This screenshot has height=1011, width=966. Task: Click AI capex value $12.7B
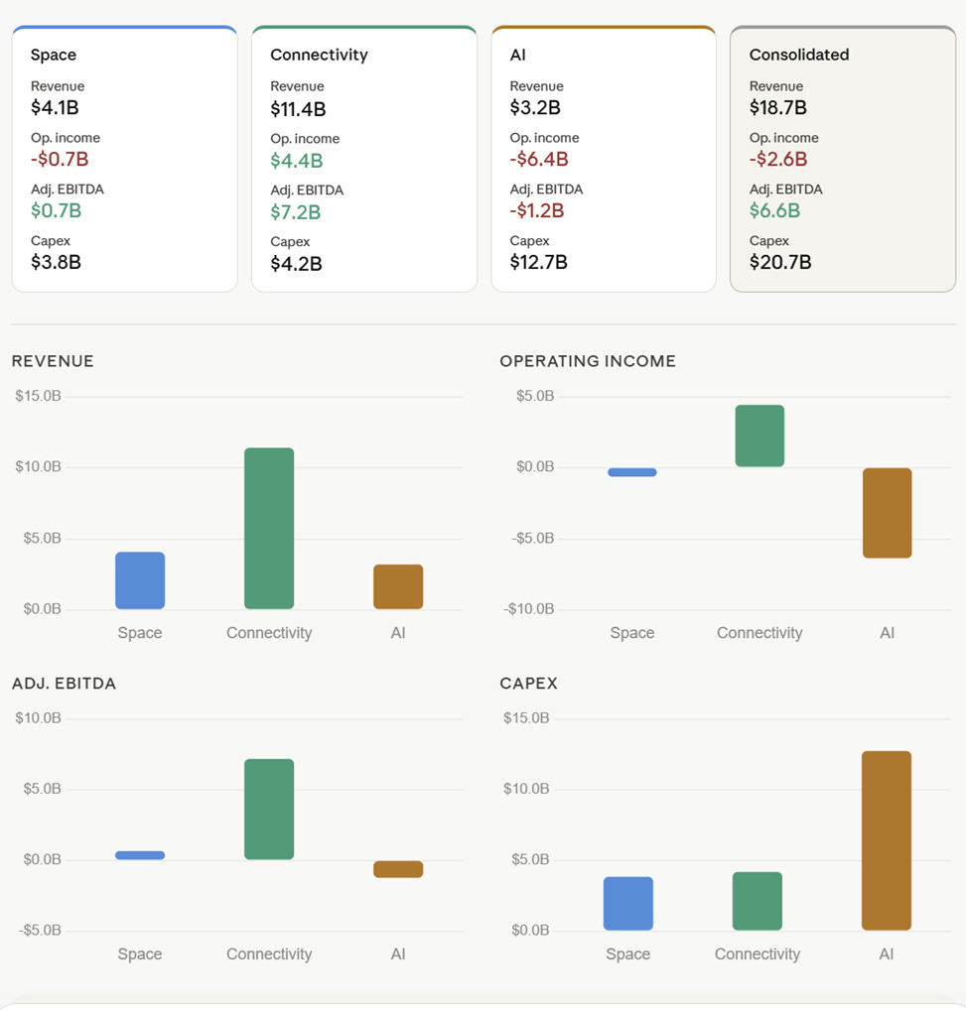(539, 262)
